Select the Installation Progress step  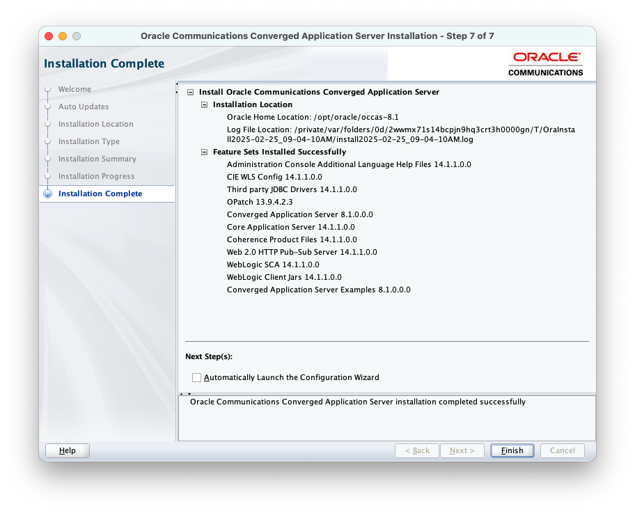96,176
